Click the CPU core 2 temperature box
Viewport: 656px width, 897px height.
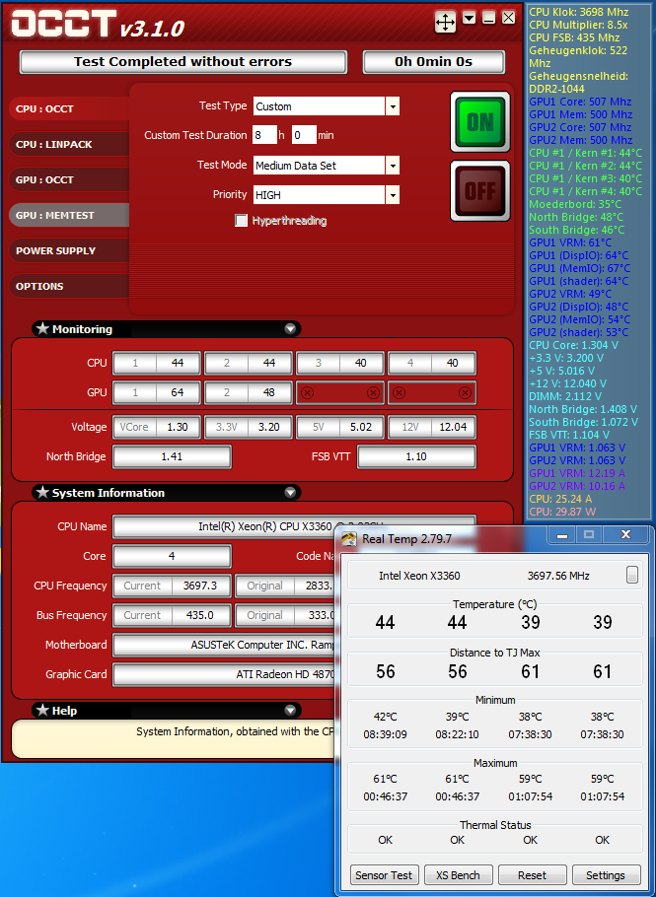point(249,363)
